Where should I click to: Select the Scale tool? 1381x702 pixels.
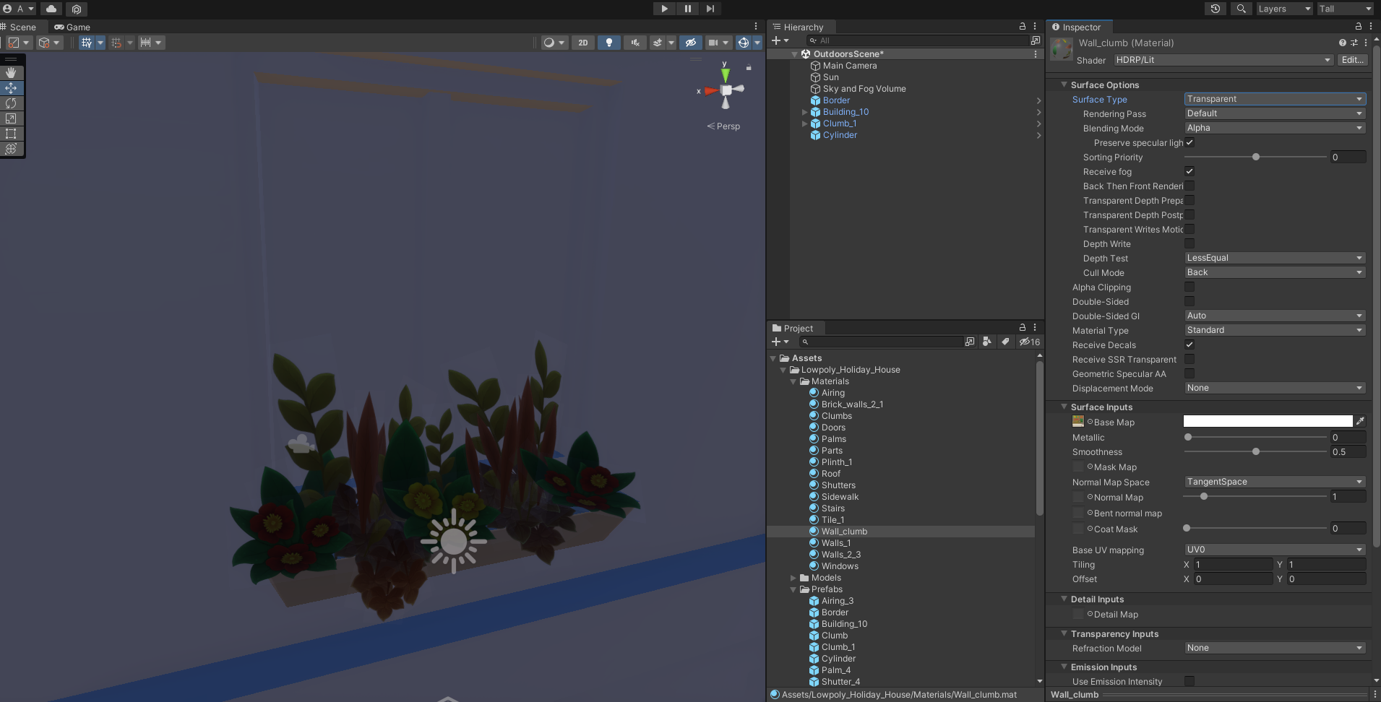coord(11,118)
